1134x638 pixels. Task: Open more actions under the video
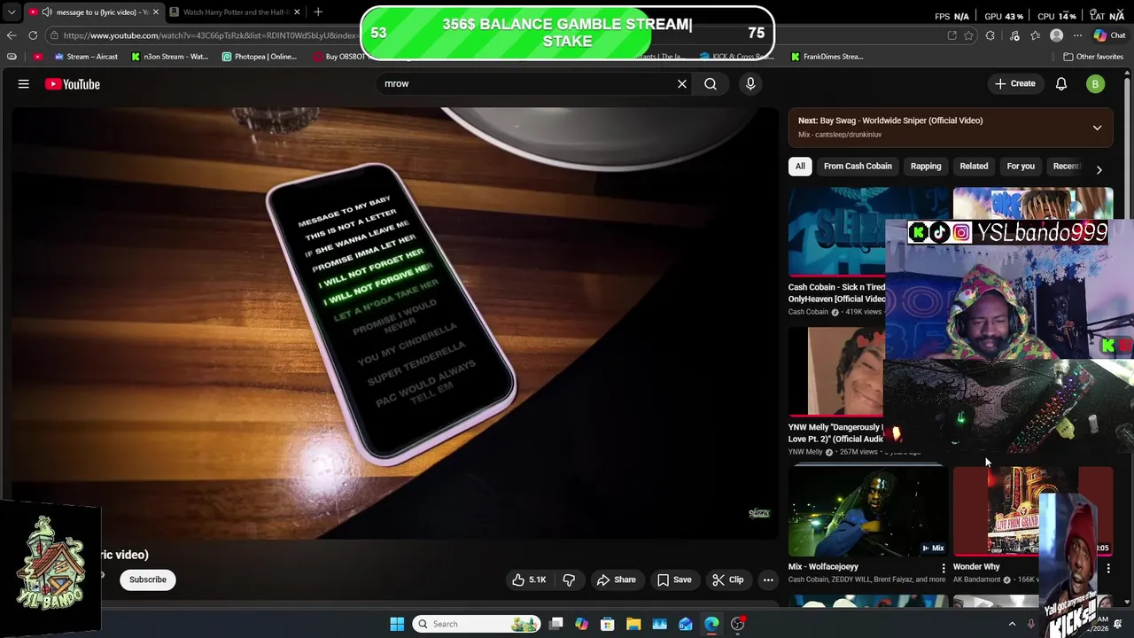coord(768,580)
